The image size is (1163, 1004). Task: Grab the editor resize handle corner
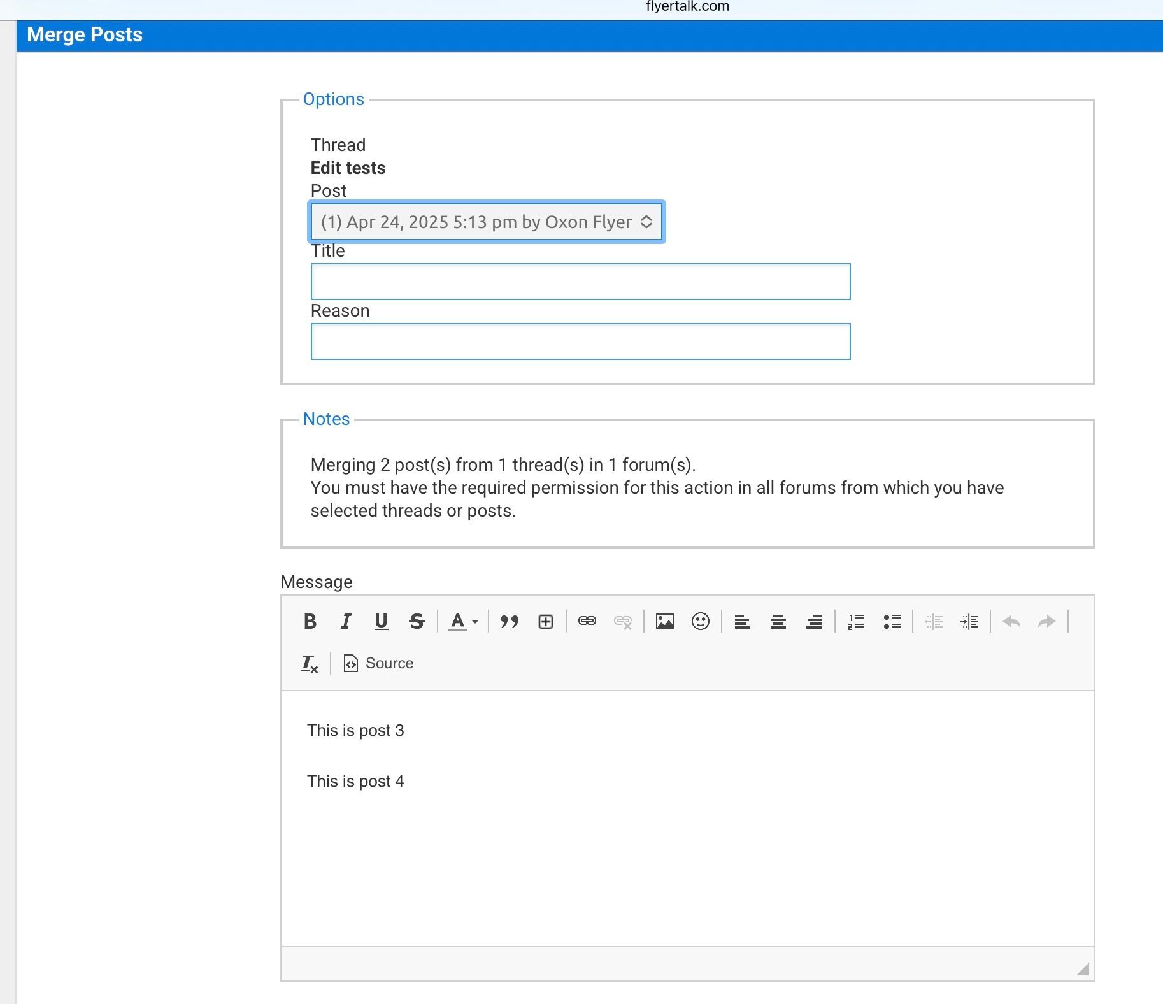point(1083,969)
